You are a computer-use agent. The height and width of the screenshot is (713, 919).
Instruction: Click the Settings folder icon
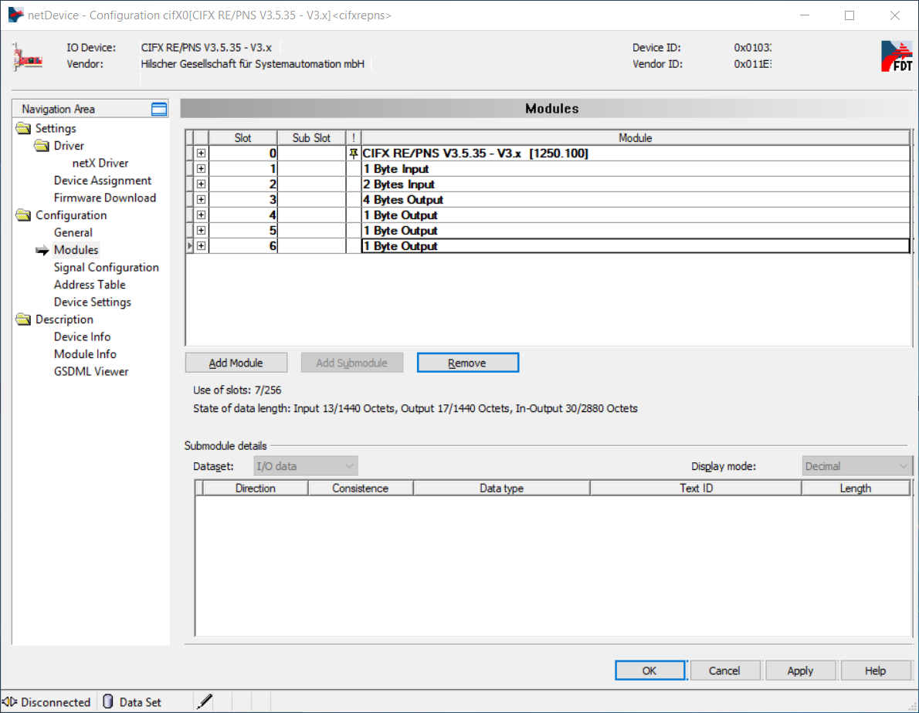tap(23, 129)
